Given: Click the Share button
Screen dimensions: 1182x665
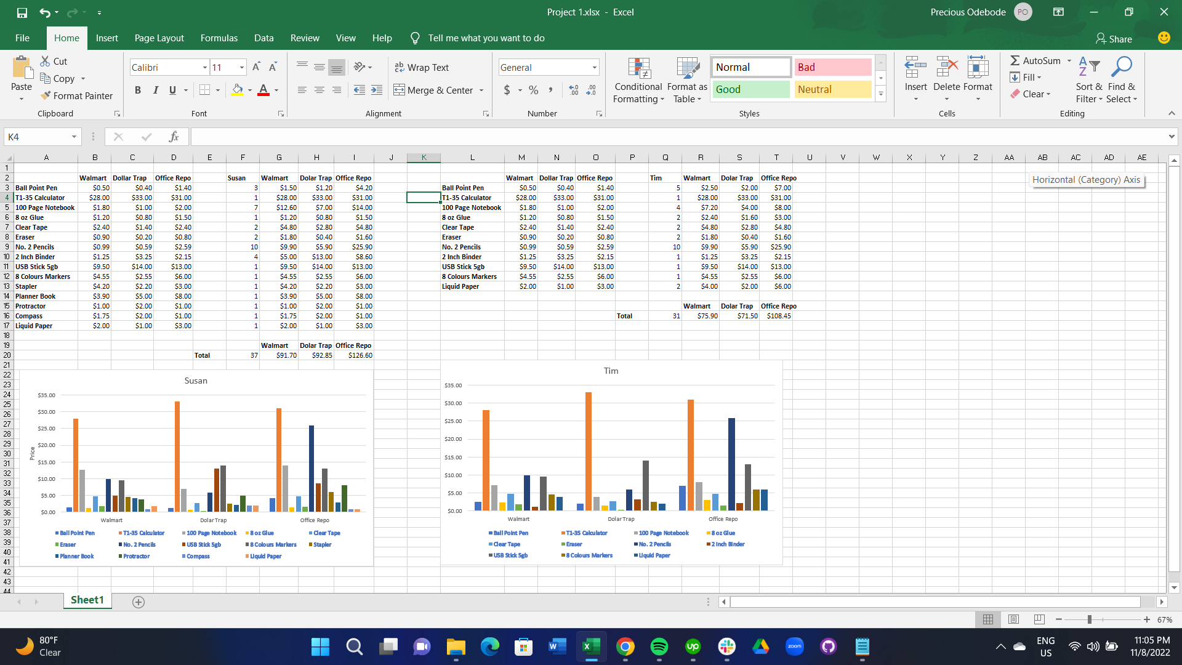Looking at the screenshot, I should (1113, 38).
